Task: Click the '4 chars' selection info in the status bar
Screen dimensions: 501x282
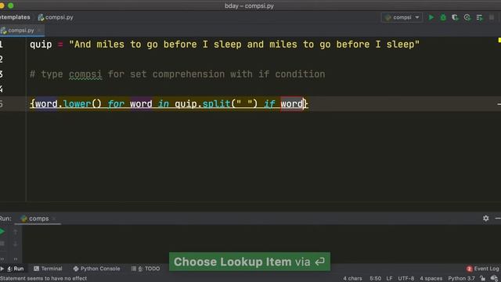Action: tap(353, 279)
